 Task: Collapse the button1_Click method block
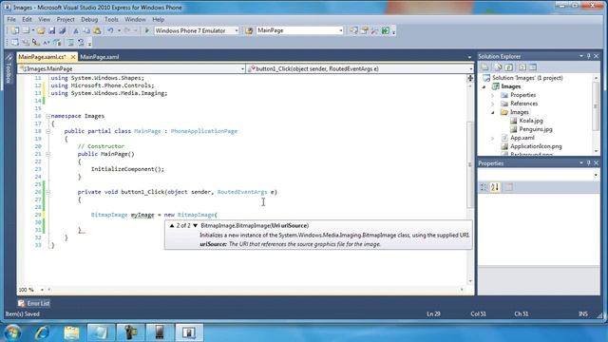click(47, 192)
